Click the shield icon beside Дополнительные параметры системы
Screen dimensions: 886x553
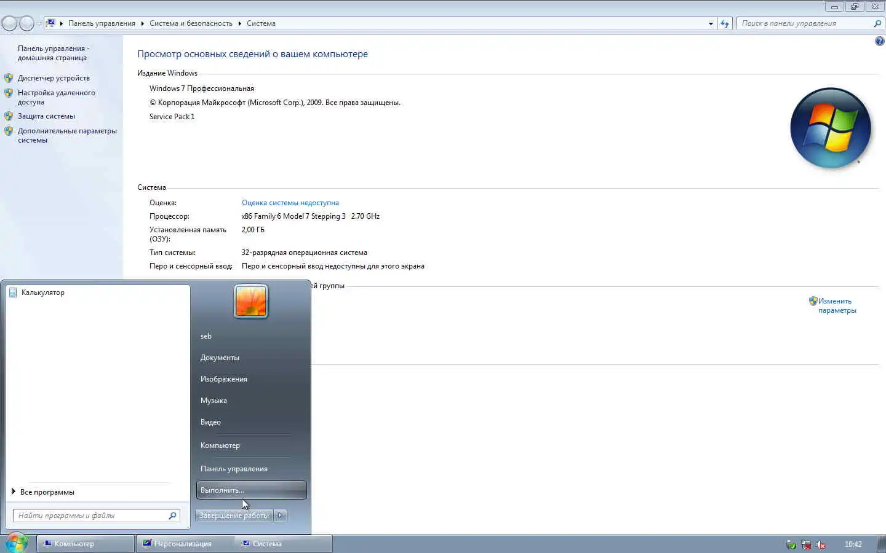pyautogui.click(x=9, y=131)
